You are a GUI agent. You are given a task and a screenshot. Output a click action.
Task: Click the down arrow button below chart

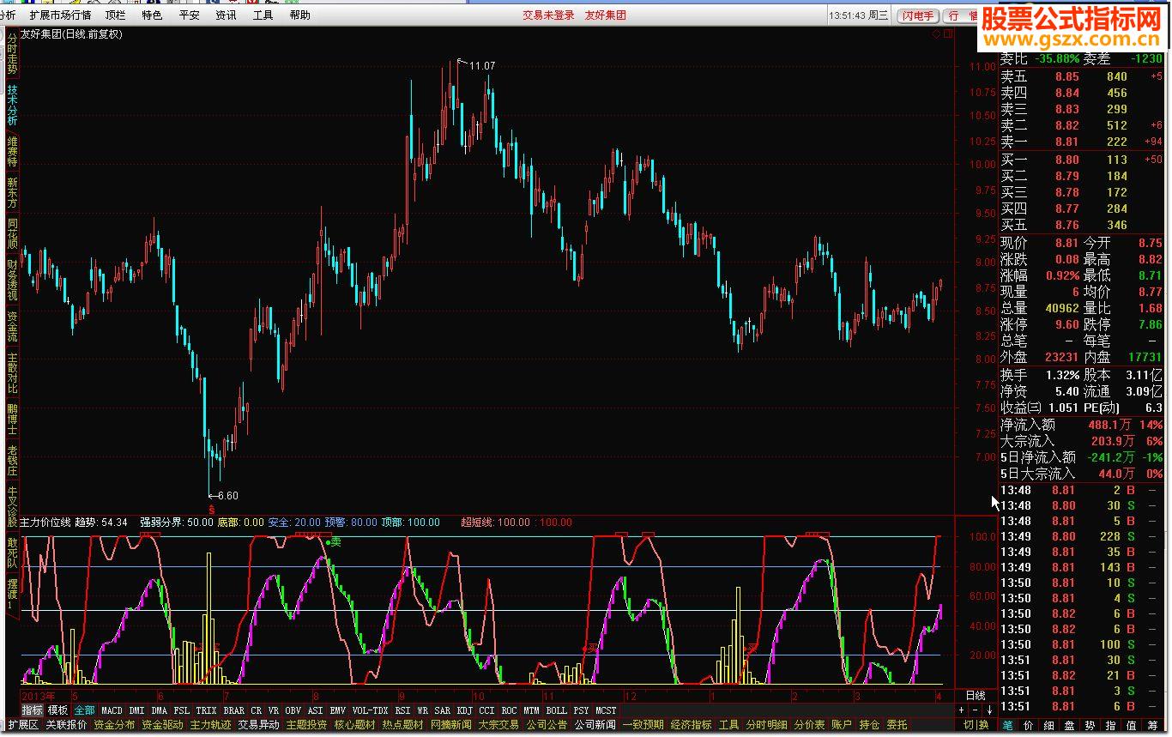[x=989, y=710]
